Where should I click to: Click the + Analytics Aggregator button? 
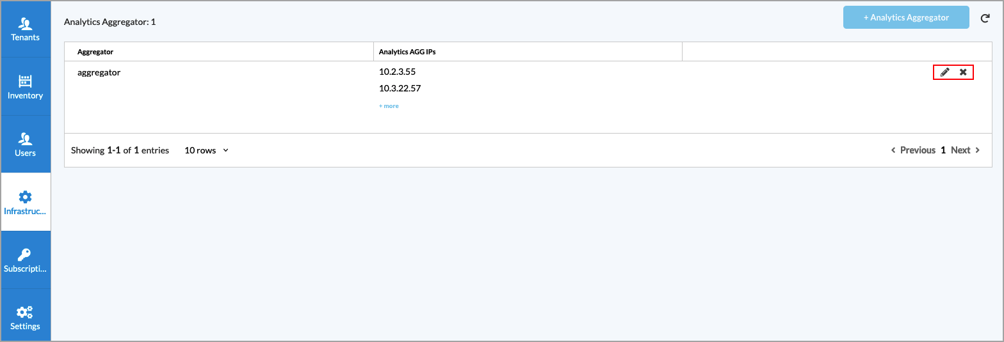point(906,18)
